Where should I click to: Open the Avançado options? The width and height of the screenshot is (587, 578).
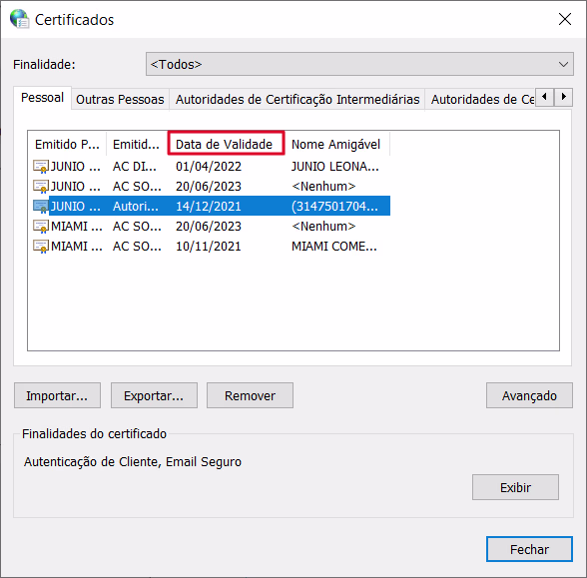pyautogui.click(x=529, y=395)
